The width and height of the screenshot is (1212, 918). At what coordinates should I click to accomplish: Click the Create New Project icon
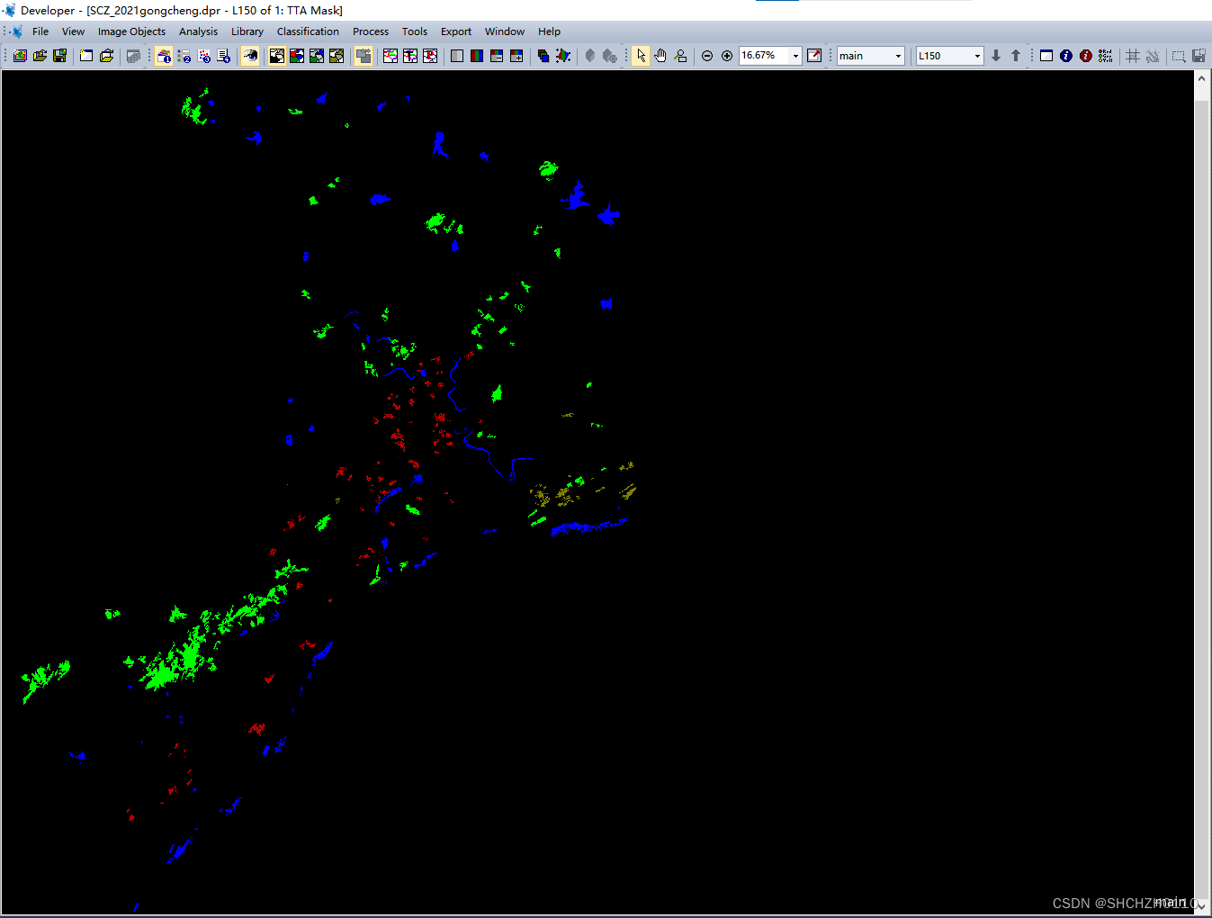click(x=20, y=56)
